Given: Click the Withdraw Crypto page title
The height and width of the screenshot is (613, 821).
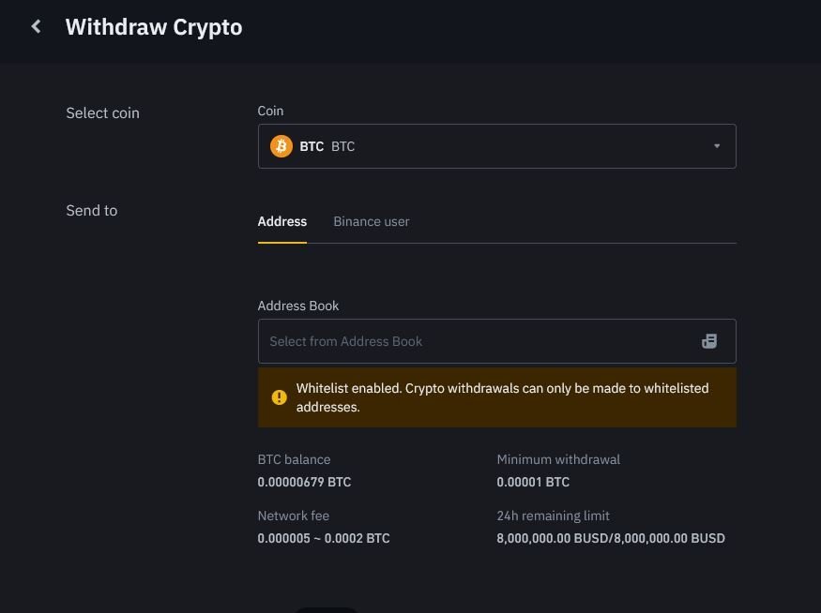Looking at the screenshot, I should (x=154, y=26).
